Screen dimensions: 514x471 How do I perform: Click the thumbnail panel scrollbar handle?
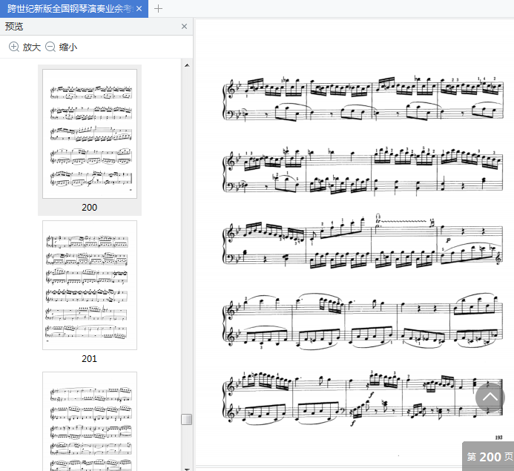click(x=186, y=419)
